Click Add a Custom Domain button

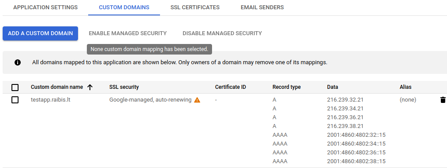coord(40,33)
